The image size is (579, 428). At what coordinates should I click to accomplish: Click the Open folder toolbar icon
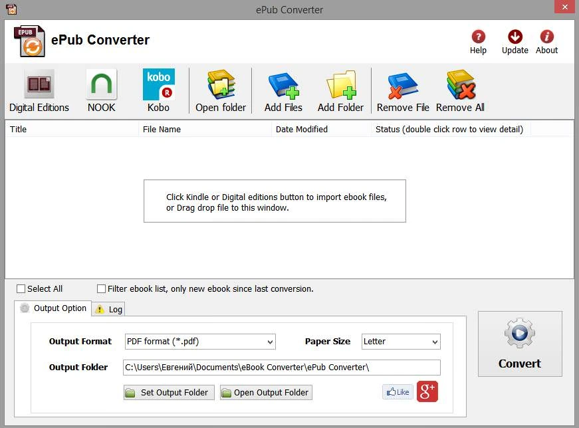coord(221,85)
